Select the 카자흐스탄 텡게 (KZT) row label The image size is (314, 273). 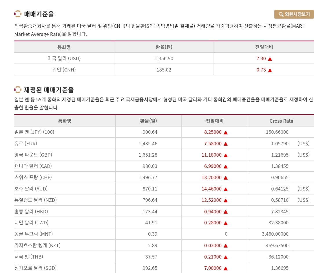tap(37, 245)
